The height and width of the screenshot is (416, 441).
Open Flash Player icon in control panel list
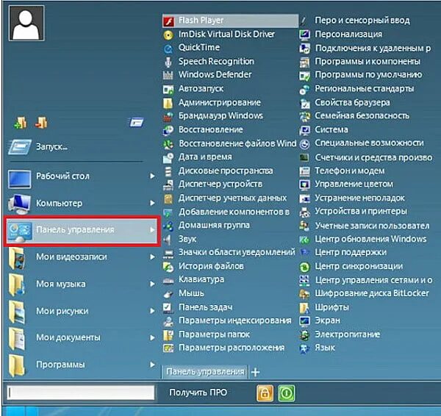pyautogui.click(x=169, y=21)
